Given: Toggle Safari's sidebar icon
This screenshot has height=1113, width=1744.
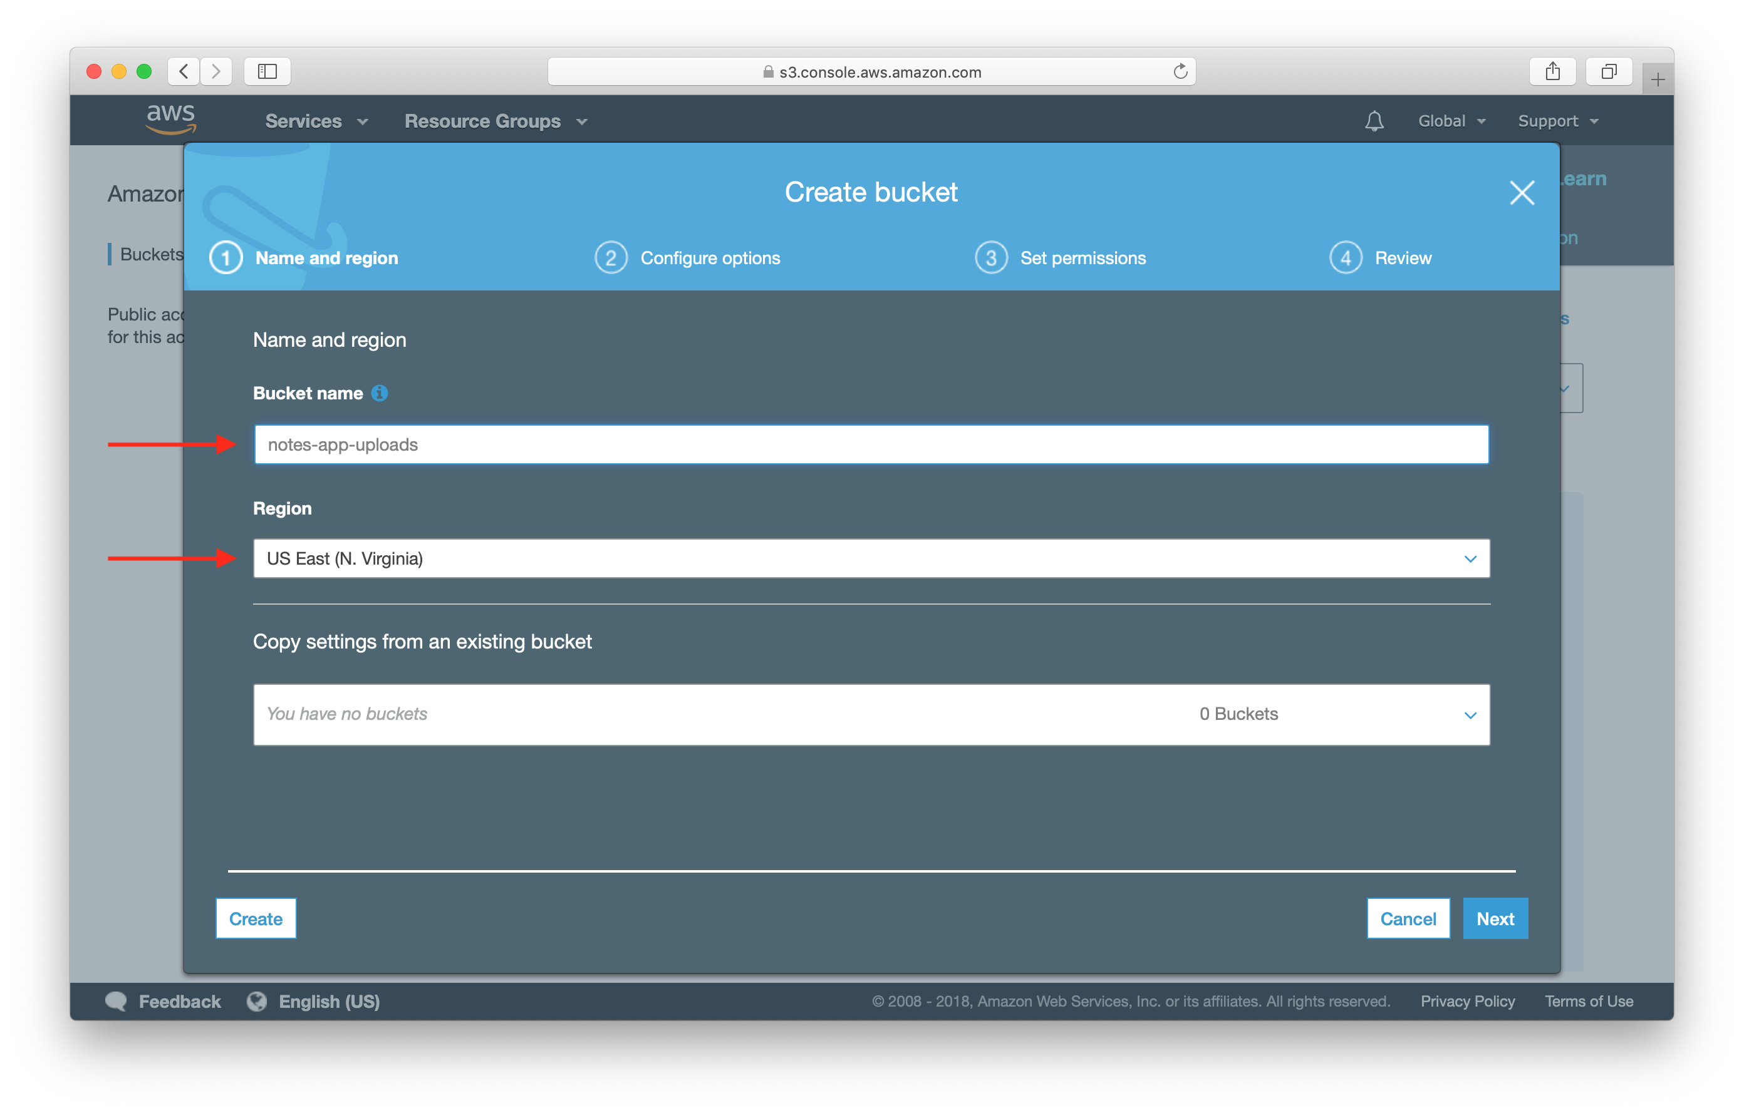Looking at the screenshot, I should coord(267,71).
